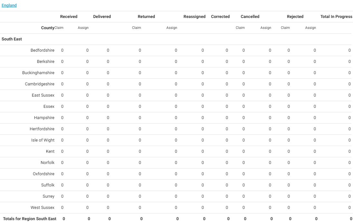Select the South East region heading
This screenshot has height=224, width=353.
click(x=12, y=39)
